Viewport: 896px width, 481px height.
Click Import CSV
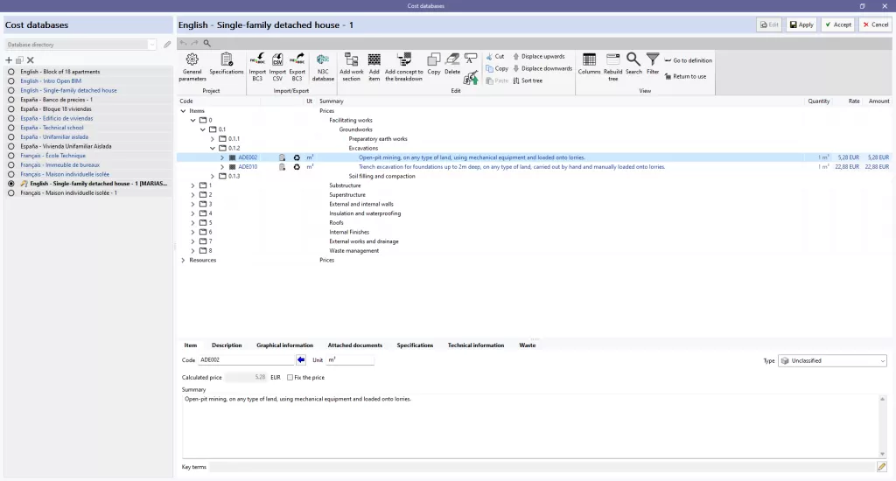point(277,66)
